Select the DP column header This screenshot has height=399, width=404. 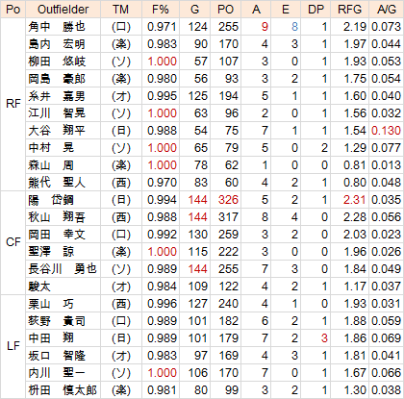pos(316,10)
